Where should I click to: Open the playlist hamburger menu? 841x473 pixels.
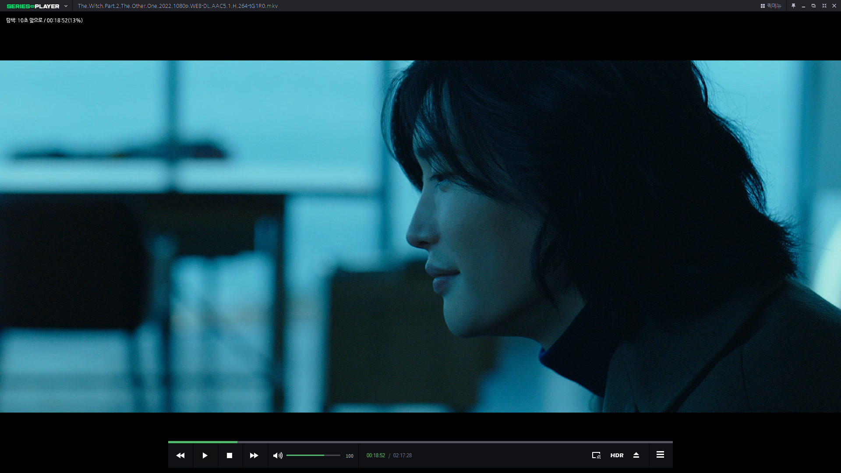click(x=660, y=455)
